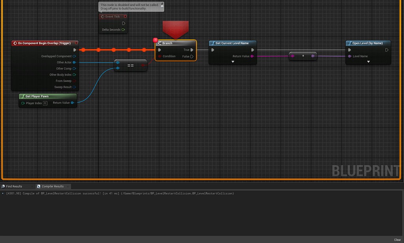Click the red enable box on Event Tick
The image size is (404, 243).
point(125,17)
